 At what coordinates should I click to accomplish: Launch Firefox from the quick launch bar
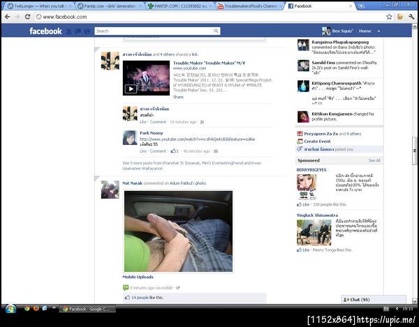point(36,309)
